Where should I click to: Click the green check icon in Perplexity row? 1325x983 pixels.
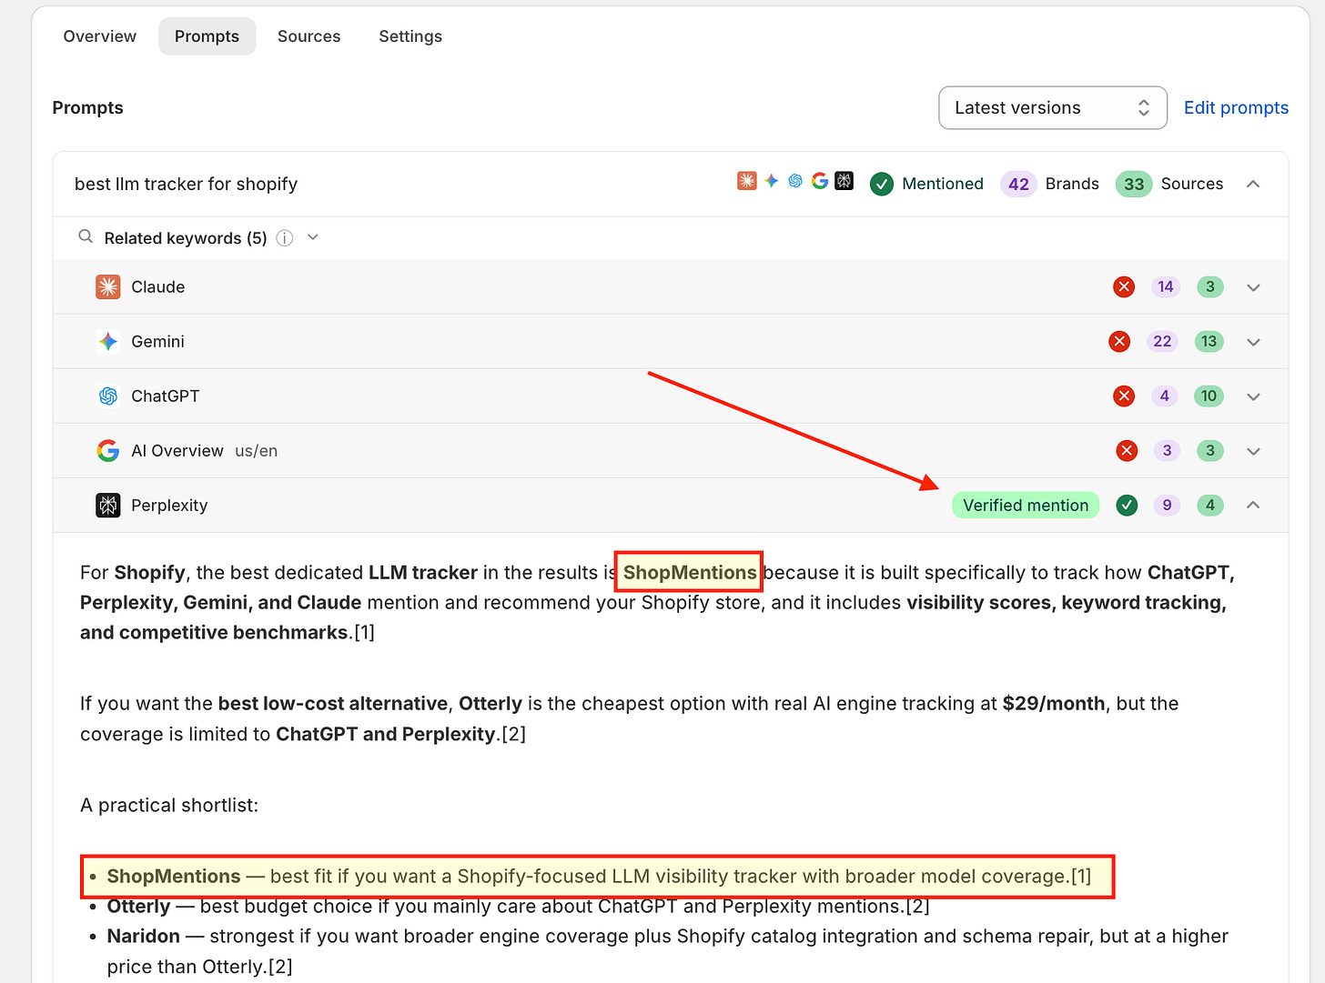1127,505
